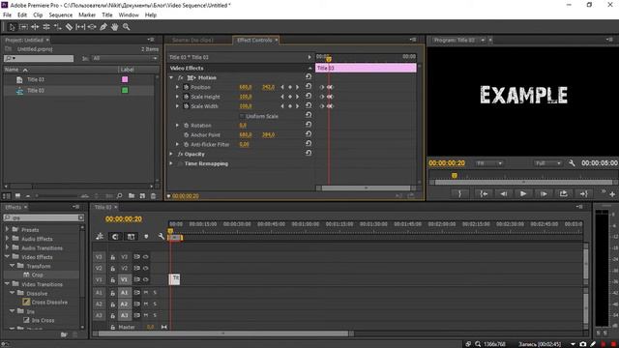Select the Razor tool

click(69, 27)
